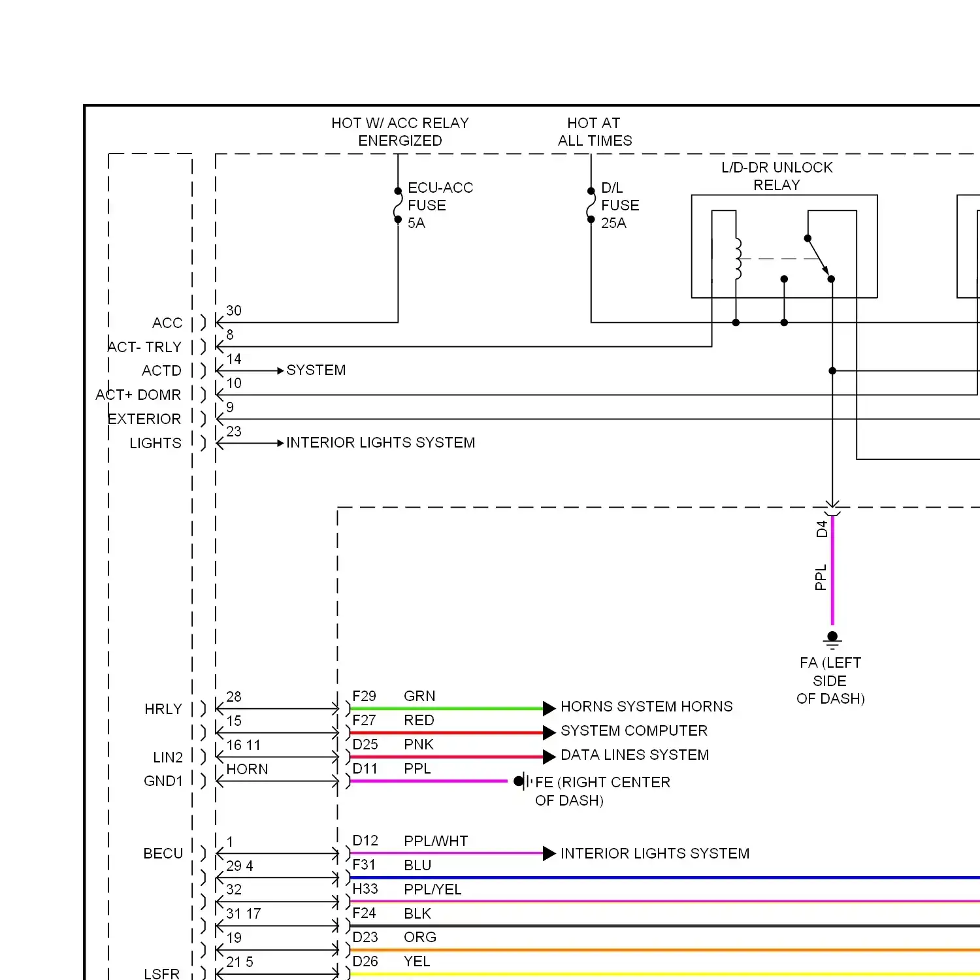Click the arrowhead pointing to HORNS SYSTEM HORNS
This screenshot has width=980, height=980.
pyautogui.click(x=549, y=708)
